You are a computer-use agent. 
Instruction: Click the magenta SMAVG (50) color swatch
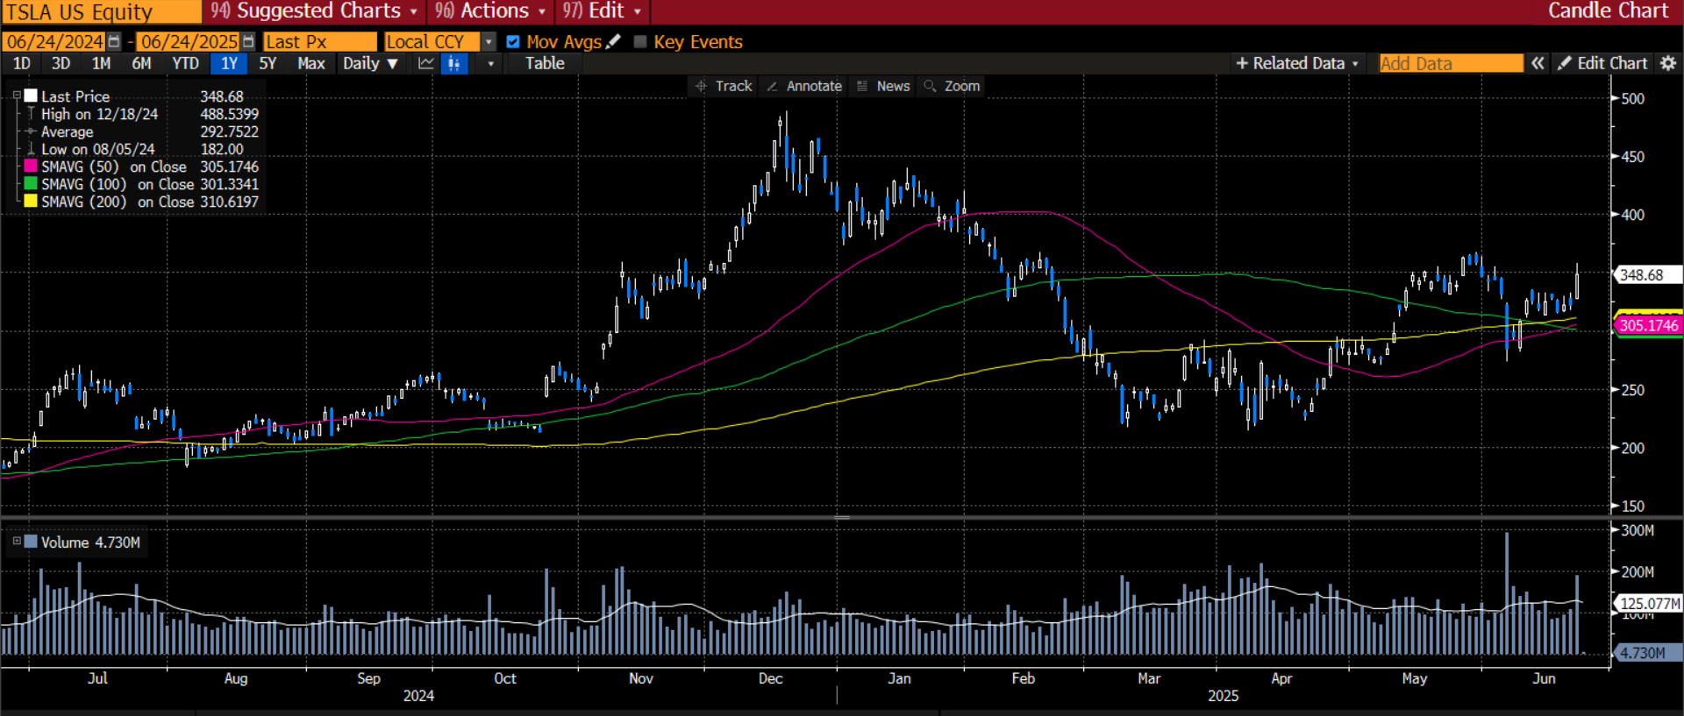(31, 167)
